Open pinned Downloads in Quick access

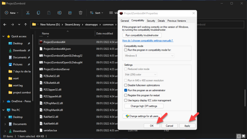pos(20,50)
